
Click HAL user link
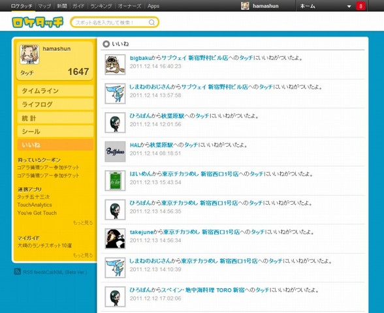click(135, 145)
